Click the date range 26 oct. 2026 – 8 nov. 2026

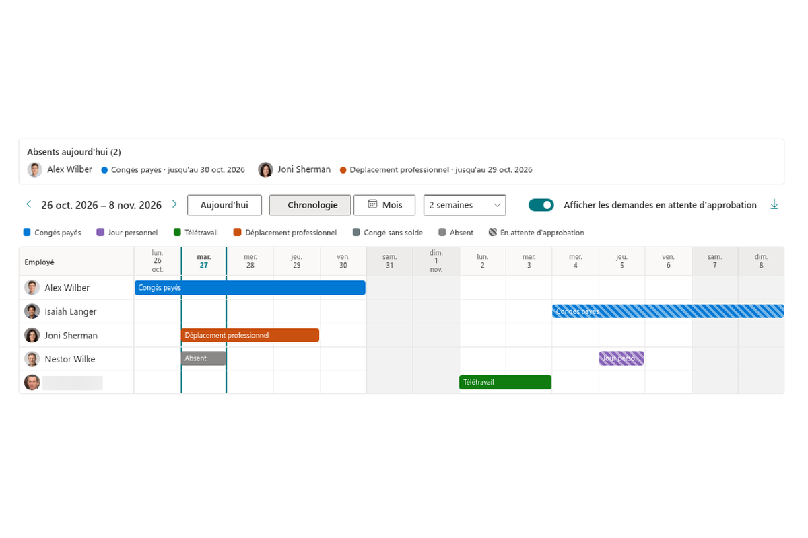point(102,205)
